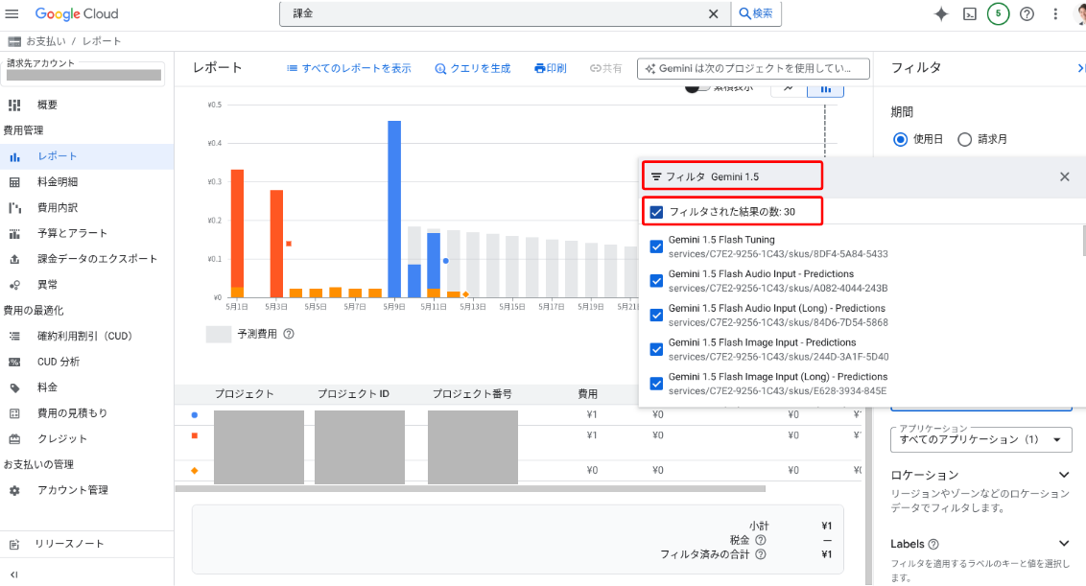The height and width of the screenshot is (586, 1086).
Task: Click the クエリを生成 button
Action: [472, 68]
